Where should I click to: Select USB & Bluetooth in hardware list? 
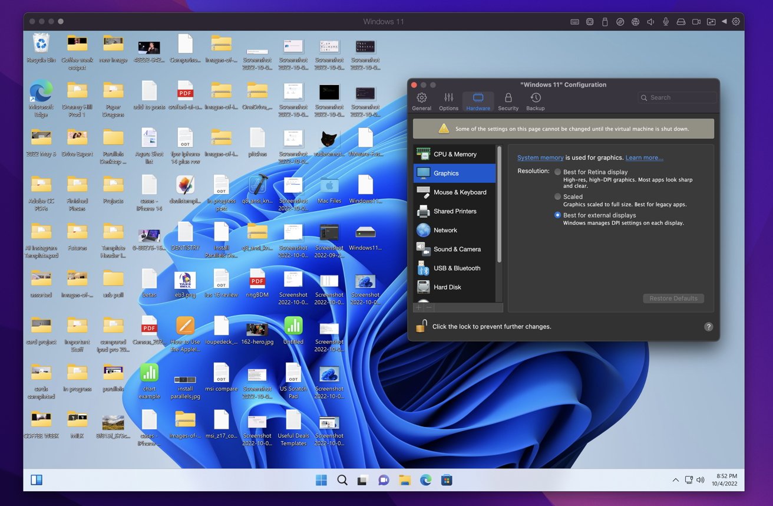(x=455, y=268)
